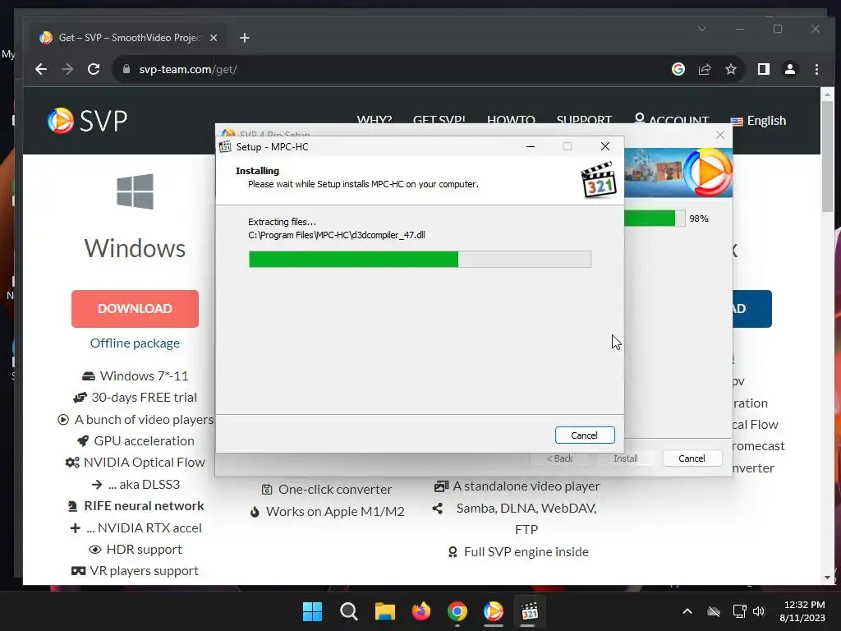Cancel the SVP 4 Pro Setup window
The width and height of the screenshot is (841, 631).
(692, 458)
